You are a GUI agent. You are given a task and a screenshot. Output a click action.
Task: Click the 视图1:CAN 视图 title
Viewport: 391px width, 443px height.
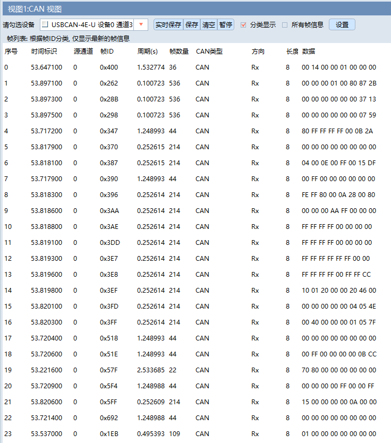click(x=35, y=9)
